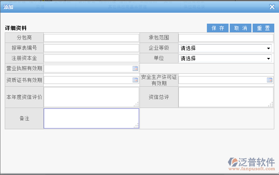Focus the 报审表编号 input field
Image resolution: width=279 pixels, height=175 pixels.
click(91, 48)
